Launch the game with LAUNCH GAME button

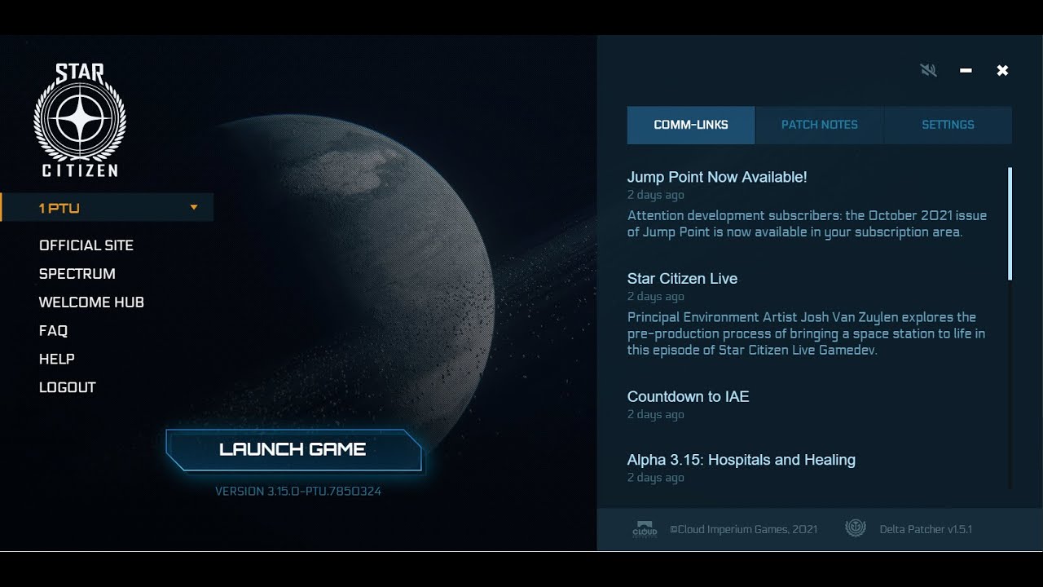tap(294, 449)
